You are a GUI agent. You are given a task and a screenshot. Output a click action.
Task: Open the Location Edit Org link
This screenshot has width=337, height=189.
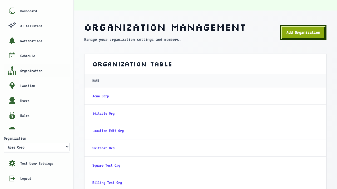point(108,131)
